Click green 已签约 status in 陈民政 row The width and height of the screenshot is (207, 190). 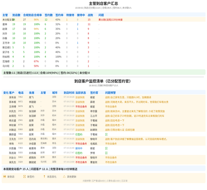(79, 153)
